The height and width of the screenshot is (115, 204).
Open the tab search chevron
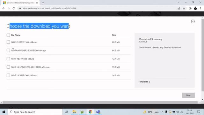click(178, 2)
